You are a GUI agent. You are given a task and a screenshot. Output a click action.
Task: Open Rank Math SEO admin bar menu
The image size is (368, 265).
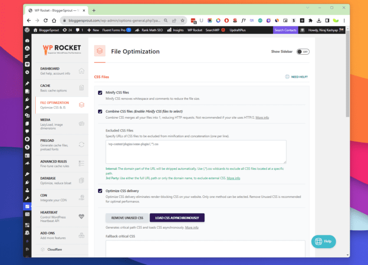(149, 30)
